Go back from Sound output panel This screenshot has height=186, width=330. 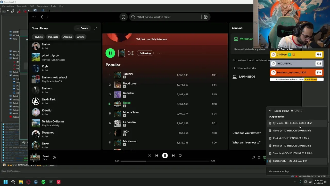pyautogui.click(x=270, y=111)
